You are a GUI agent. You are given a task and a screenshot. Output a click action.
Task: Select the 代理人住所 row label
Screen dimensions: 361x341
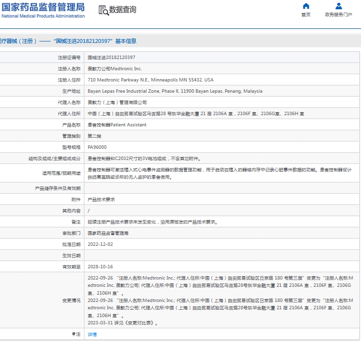(x=69, y=114)
